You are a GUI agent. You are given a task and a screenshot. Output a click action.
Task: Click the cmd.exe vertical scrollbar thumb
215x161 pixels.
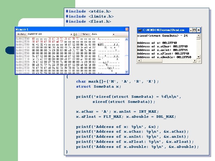click(x=198, y=38)
